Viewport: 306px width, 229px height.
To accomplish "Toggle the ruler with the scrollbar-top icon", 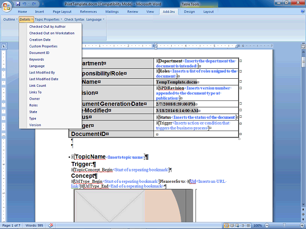I will pyautogui.click(x=303, y=46).
